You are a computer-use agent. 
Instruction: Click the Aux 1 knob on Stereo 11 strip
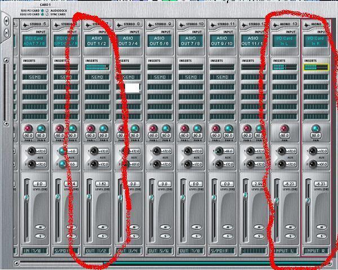click(219, 151)
